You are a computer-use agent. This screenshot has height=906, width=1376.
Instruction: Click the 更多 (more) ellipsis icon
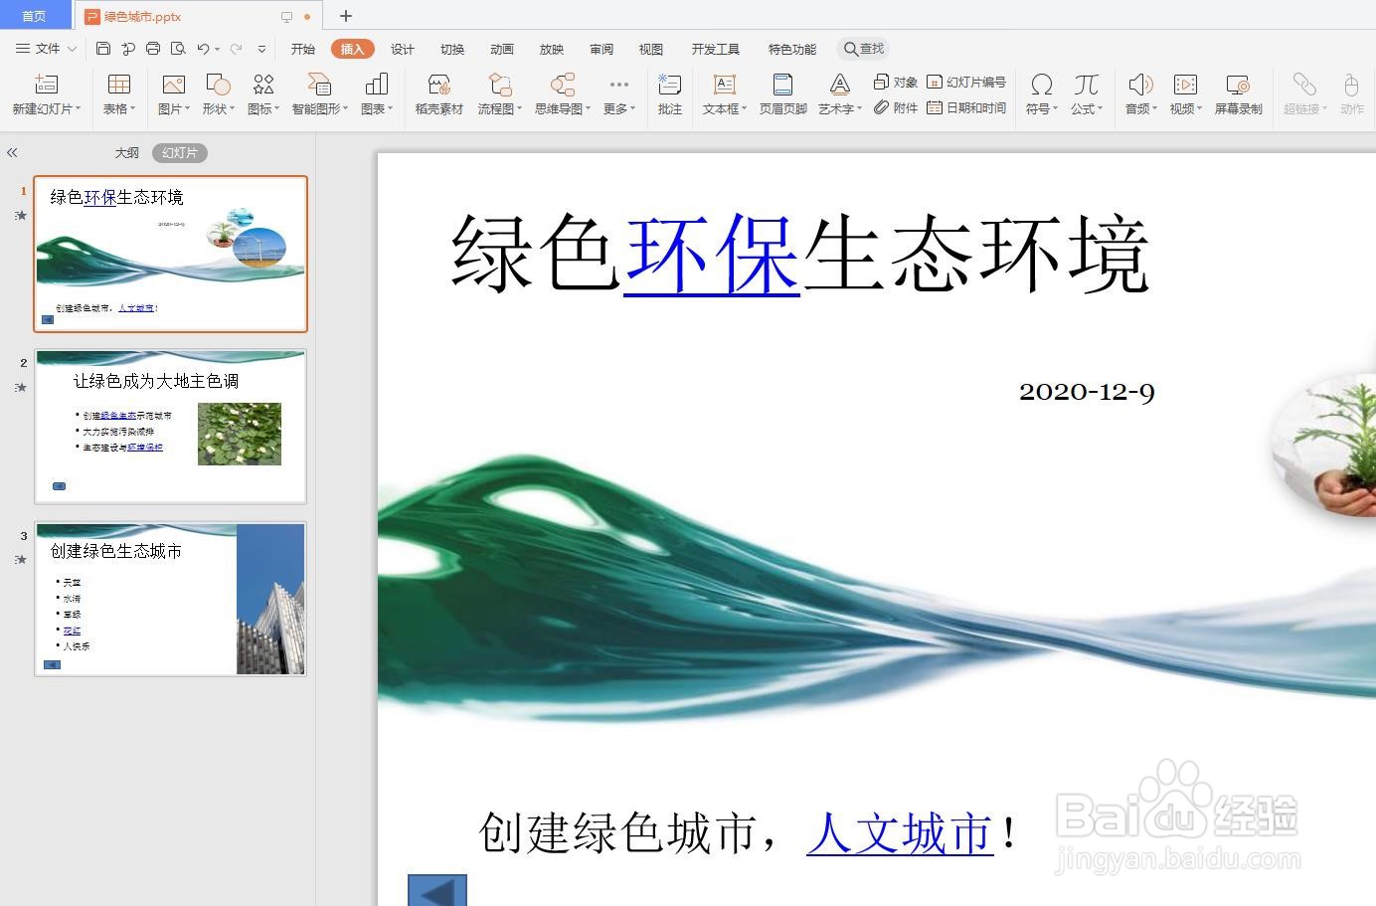[619, 84]
